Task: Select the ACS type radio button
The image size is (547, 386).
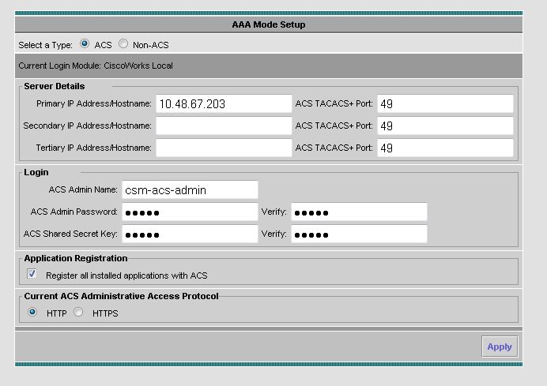Action: [85, 44]
